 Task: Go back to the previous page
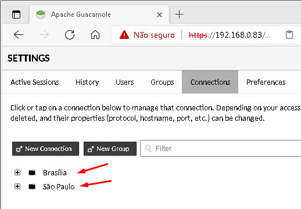(19, 35)
